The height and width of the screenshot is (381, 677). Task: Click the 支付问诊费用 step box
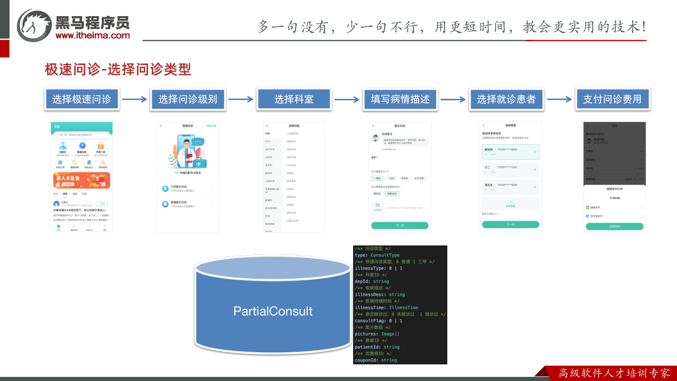[613, 99]
